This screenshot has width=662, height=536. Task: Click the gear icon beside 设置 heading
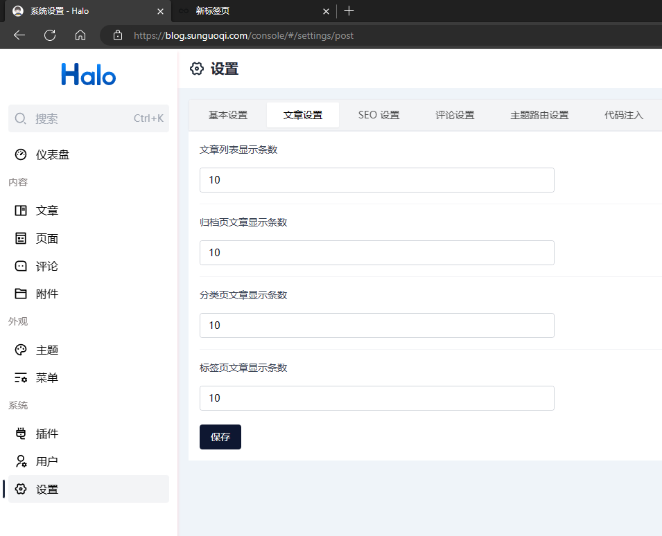(197, 69)
